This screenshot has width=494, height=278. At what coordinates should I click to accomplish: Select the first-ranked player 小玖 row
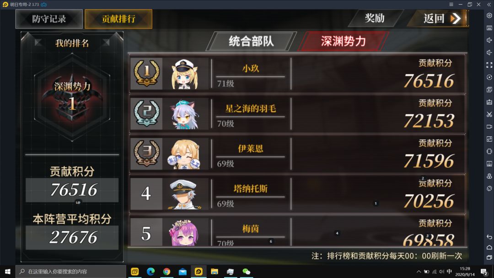297,74
